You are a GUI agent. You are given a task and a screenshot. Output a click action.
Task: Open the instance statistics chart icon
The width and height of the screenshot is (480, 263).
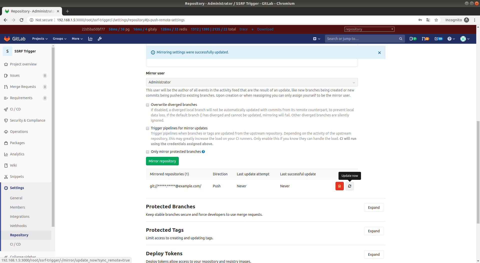pyautogui.click(x=90, y=39)
